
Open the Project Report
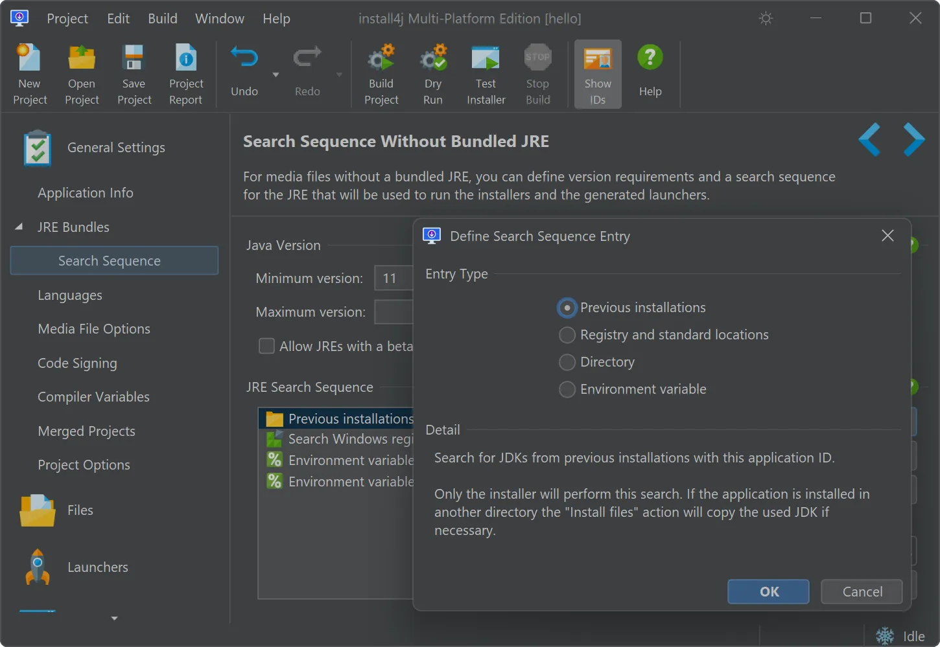[x=186, y=74]
